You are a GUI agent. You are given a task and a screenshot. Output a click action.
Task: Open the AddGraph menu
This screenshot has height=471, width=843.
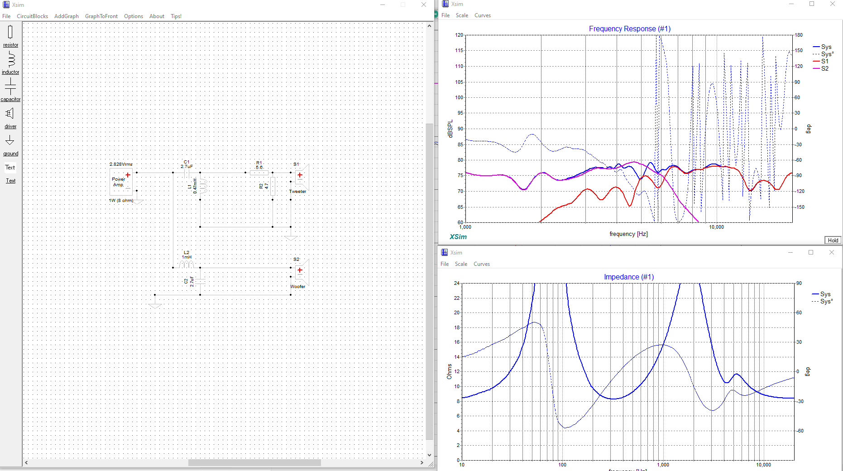point(67,16)
